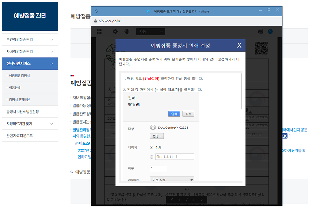Click the printer icon in viewer toolbar
Screen dimensions: 314x209
click(261, 31)
